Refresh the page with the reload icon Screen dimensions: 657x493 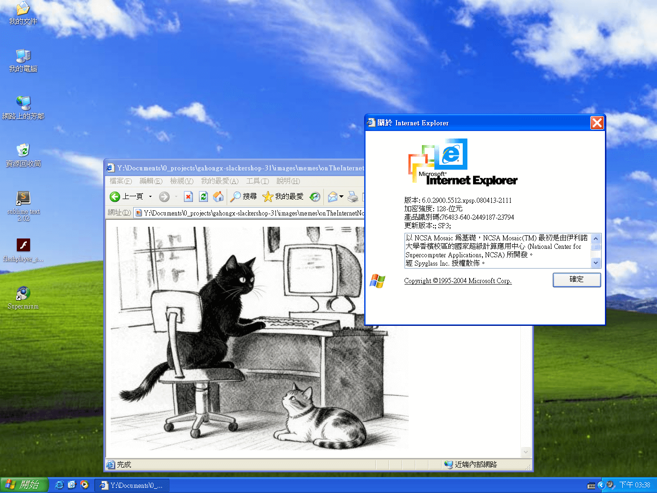click(x=203, y=197)
